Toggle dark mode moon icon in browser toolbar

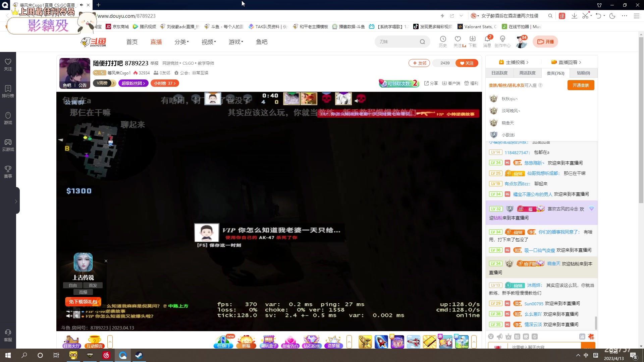pyautogui.click(x=613, y=16)
